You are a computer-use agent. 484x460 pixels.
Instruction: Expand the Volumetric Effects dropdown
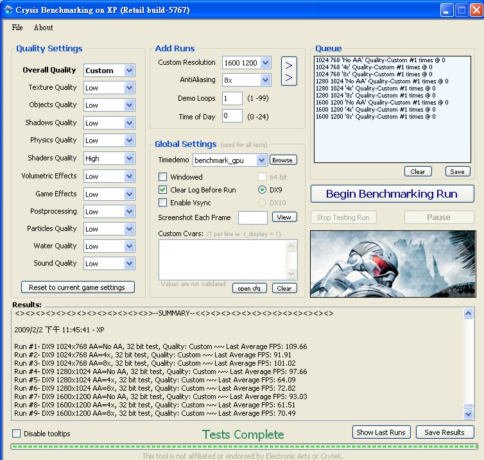[129, 176]
